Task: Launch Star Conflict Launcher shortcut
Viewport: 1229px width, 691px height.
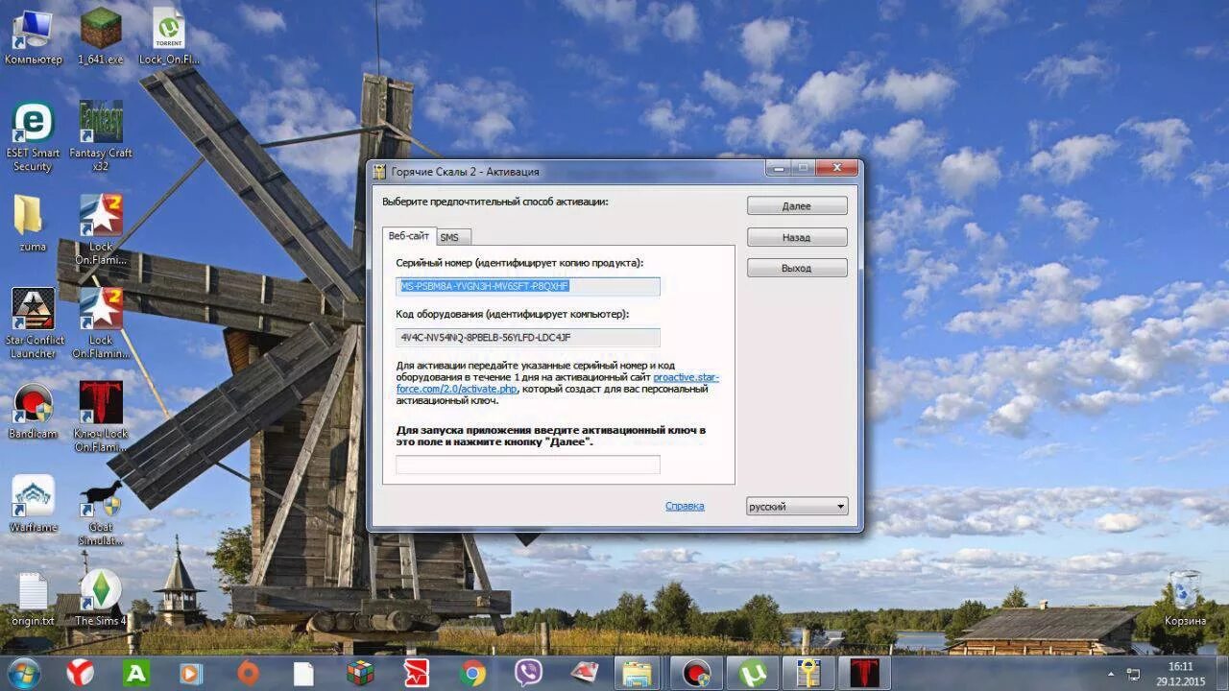Action: (33, 322)
